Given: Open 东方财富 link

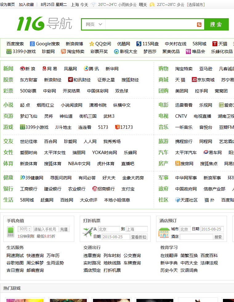Looking at the screenshot, I should pos(29,80).
